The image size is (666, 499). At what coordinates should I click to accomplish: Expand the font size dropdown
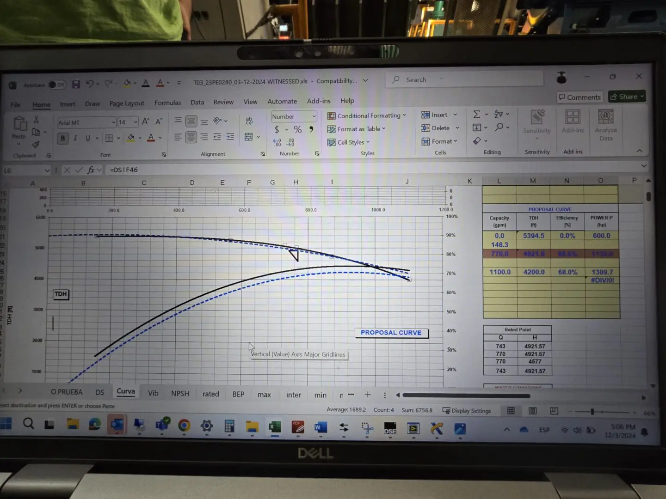pyautogui.click(x=136, y=122)
